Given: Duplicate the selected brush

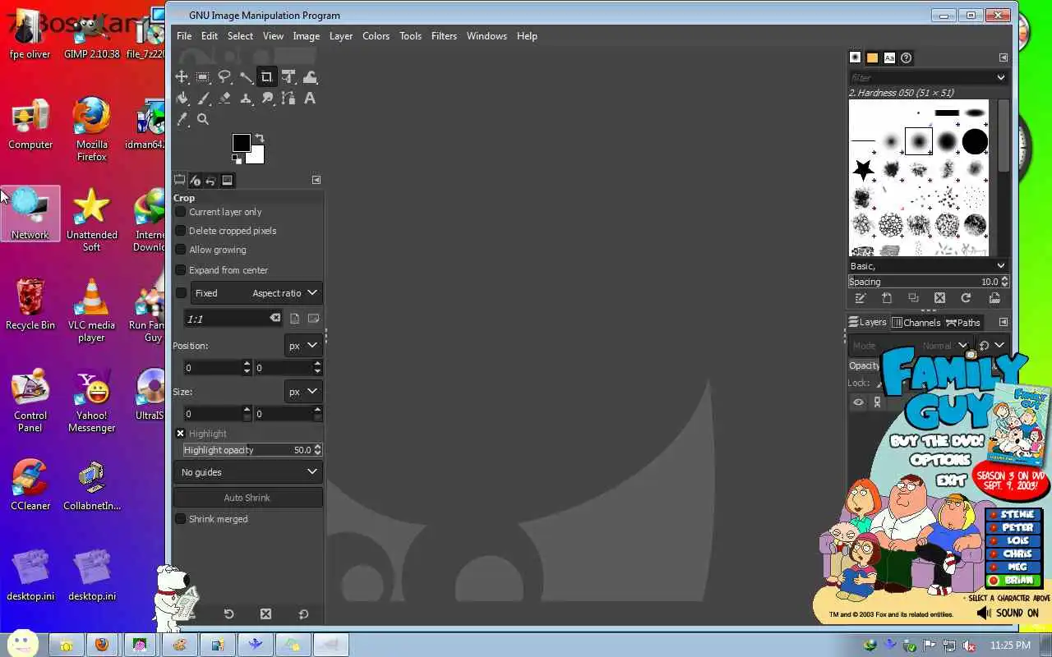Looking at the screenshot, I should coord(913,298).
